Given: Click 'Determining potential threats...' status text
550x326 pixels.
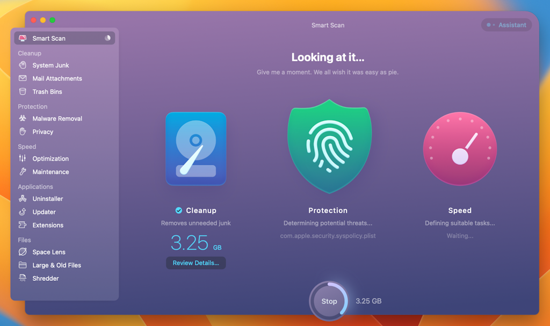Looking at the screenshot, I should tap(328, 223).
